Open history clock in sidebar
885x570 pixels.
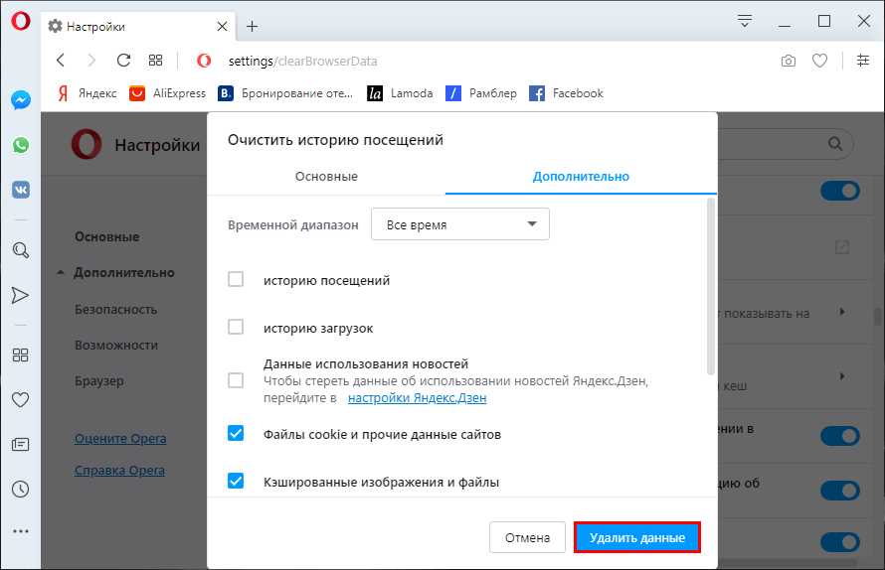click(20, 489)
